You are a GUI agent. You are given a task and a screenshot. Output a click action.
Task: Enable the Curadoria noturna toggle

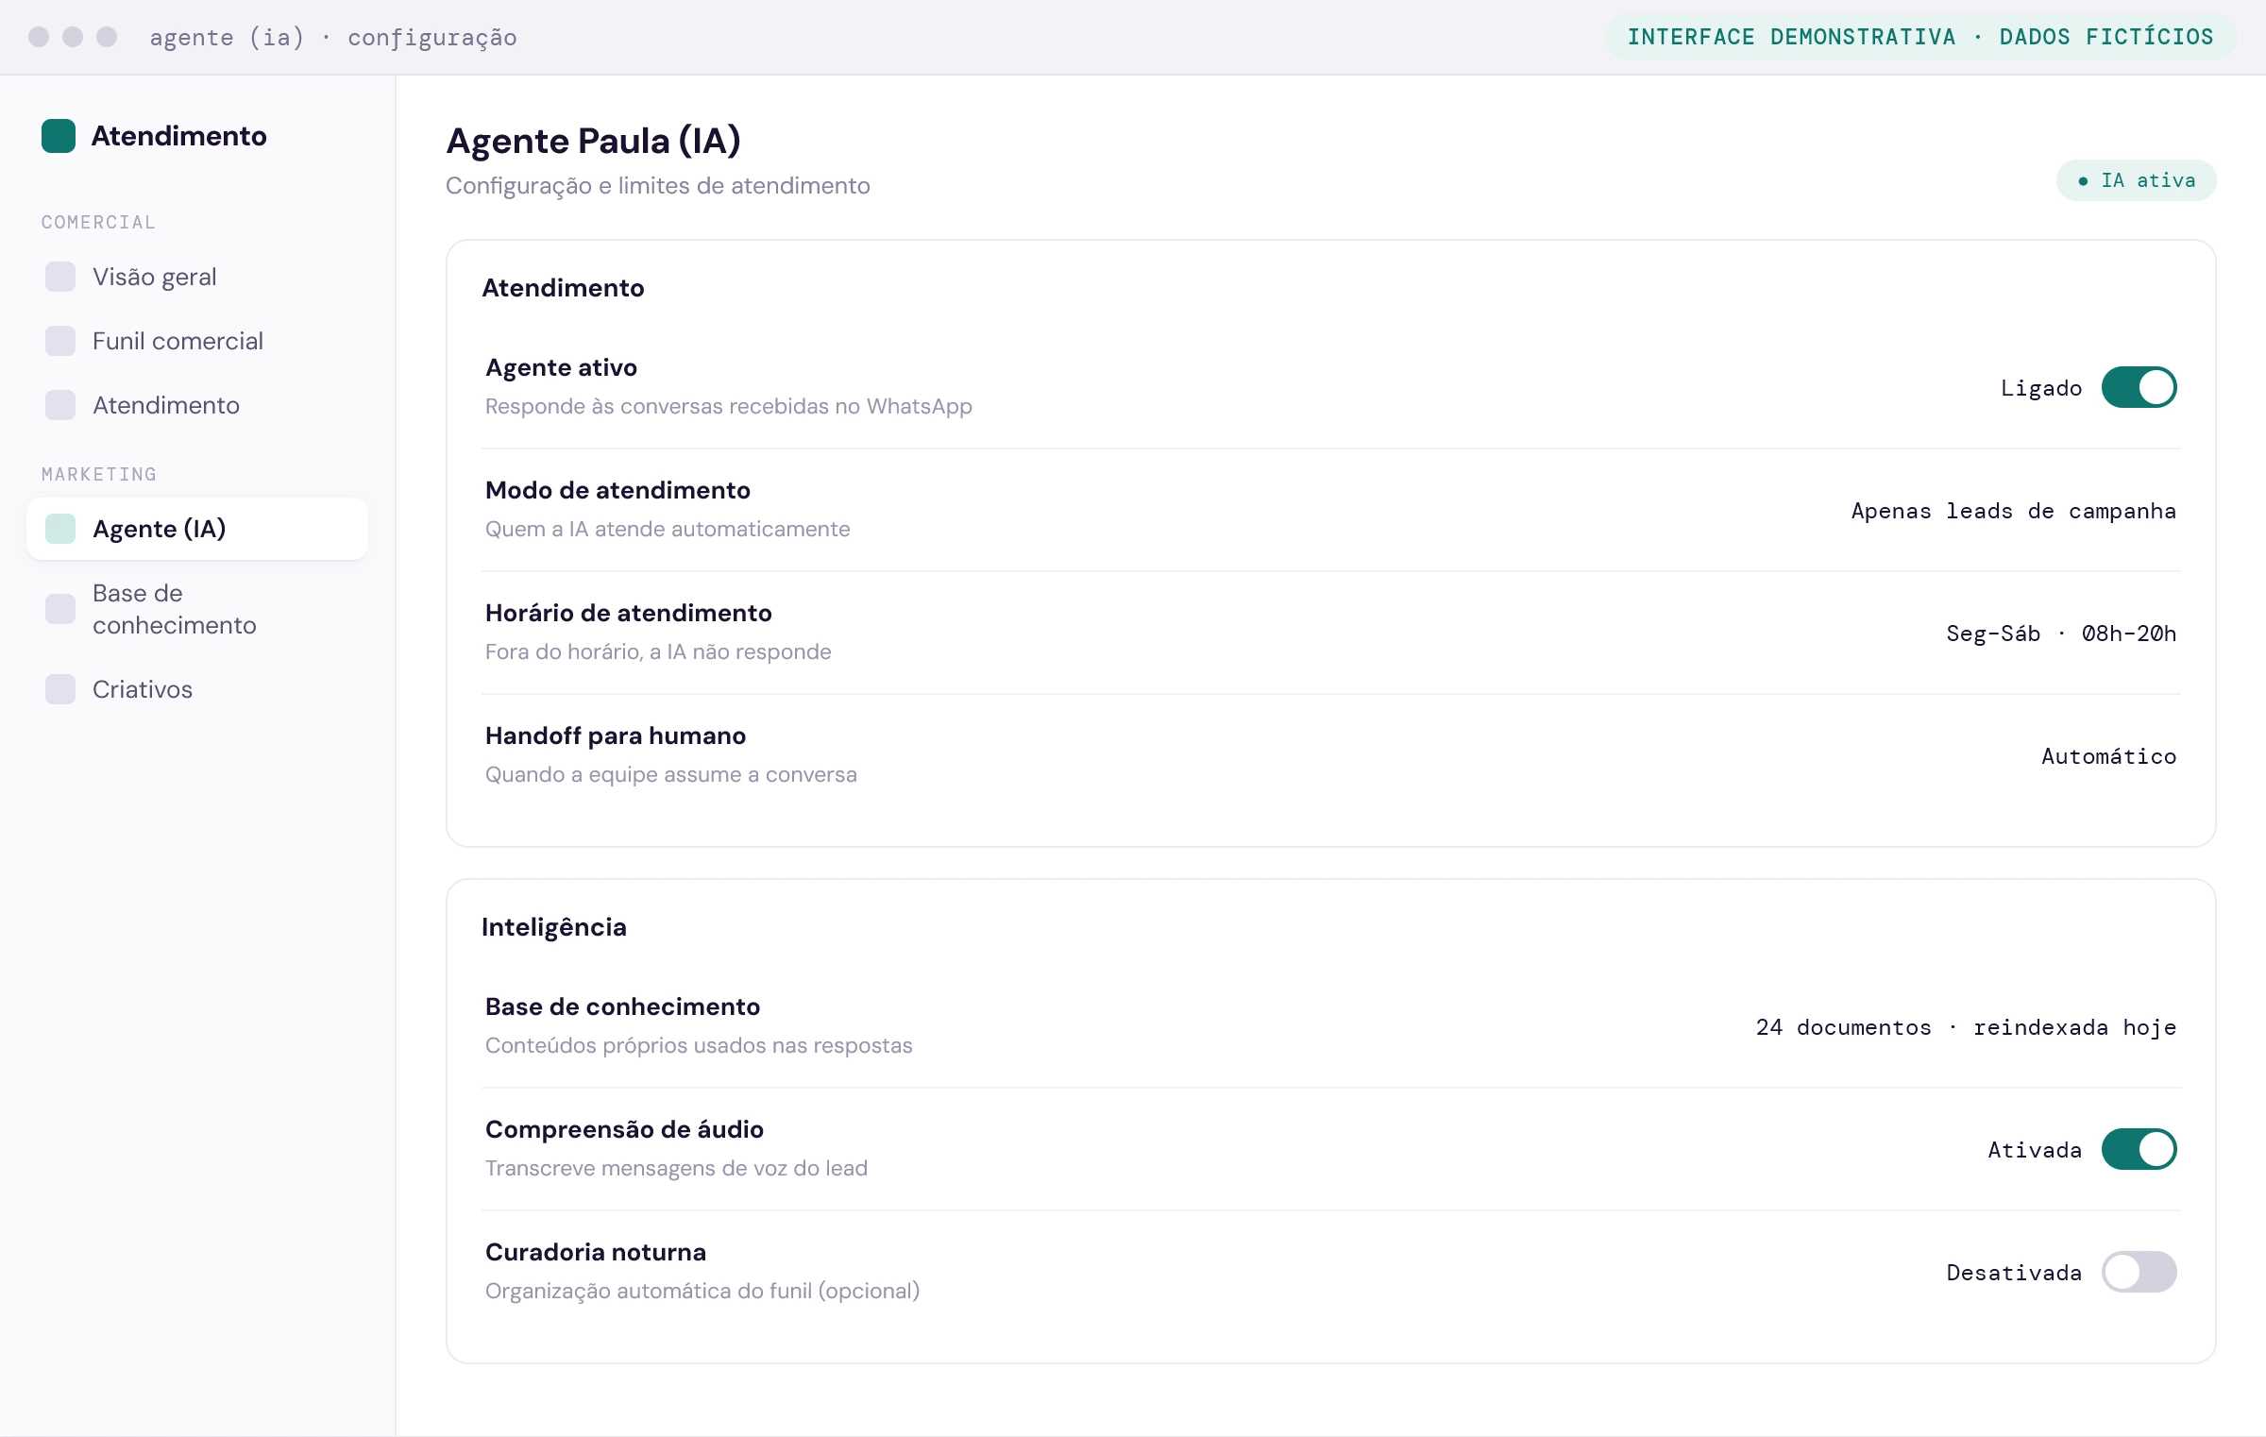pos(2139,1272)
